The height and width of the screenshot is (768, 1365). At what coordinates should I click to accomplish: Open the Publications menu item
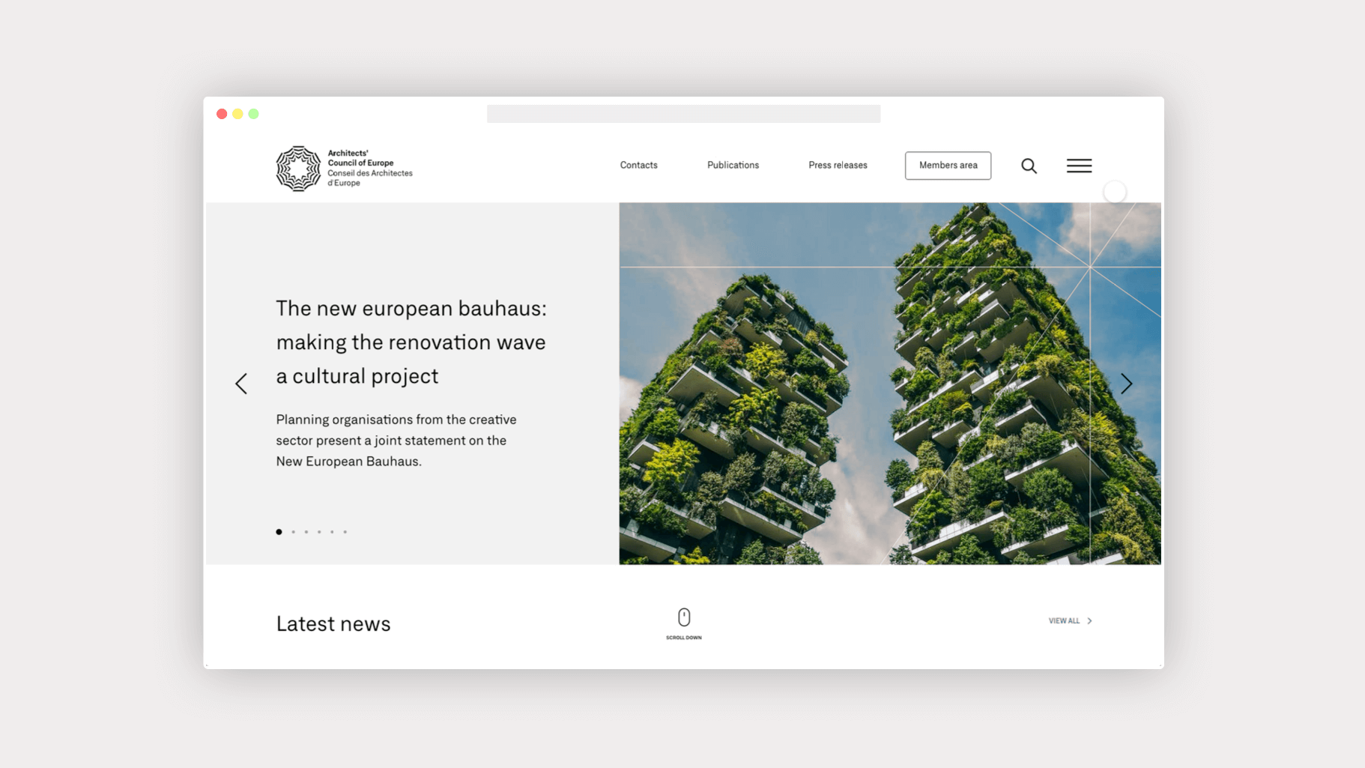[733, 166]
